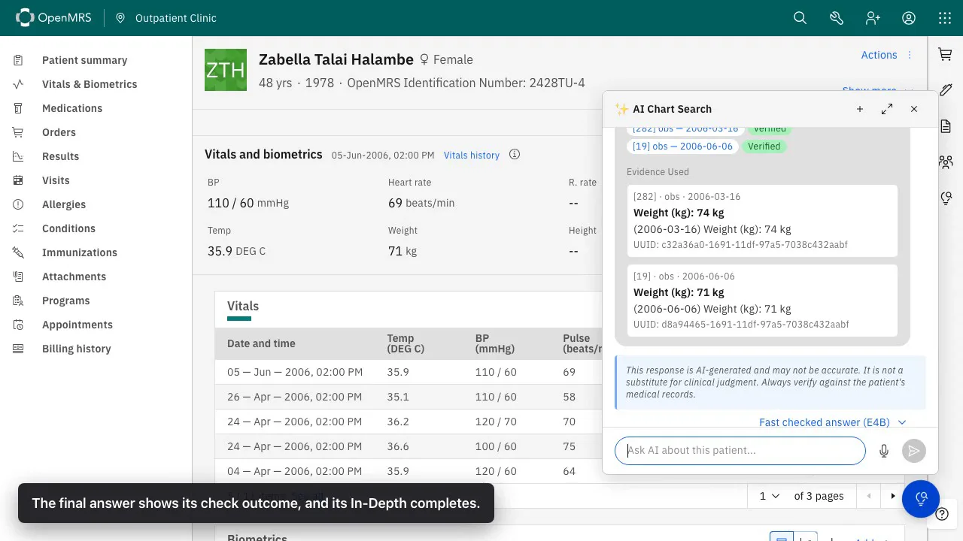Click the heart rate value 69 beats/min

pos(421,203)
